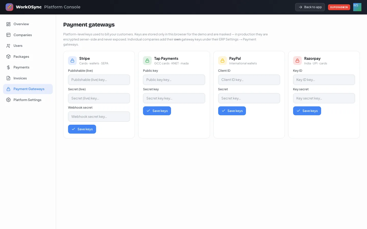Click the yellow PayPal lock icon
This screenshot has width=367, height=229.
pos(222,61)
